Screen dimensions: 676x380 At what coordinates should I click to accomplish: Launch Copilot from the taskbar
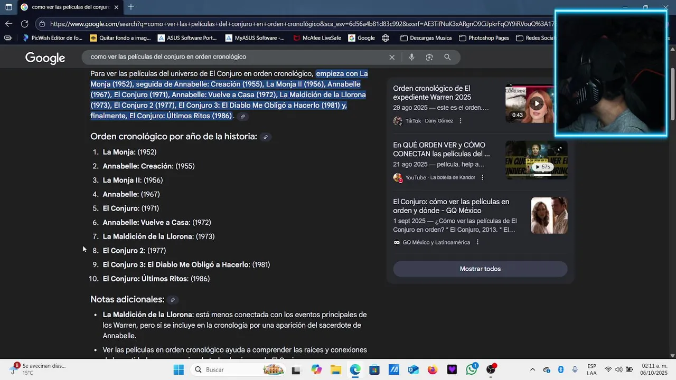316,369
